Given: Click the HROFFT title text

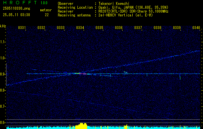Looking at the screenshot, I should pos(20,3).
